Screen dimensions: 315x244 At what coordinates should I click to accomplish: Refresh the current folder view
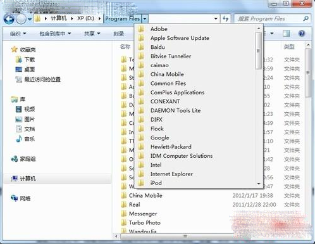click(225, 18)
